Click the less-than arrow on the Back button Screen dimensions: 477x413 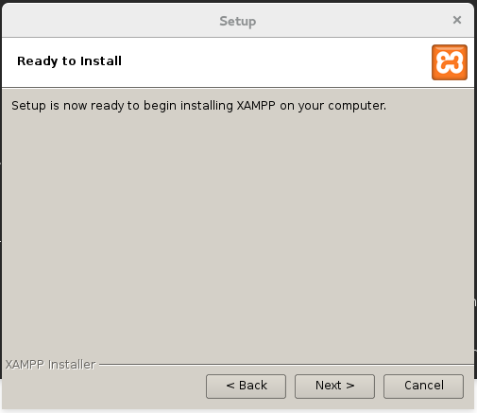pyautogui.click(x=230, y=386)
